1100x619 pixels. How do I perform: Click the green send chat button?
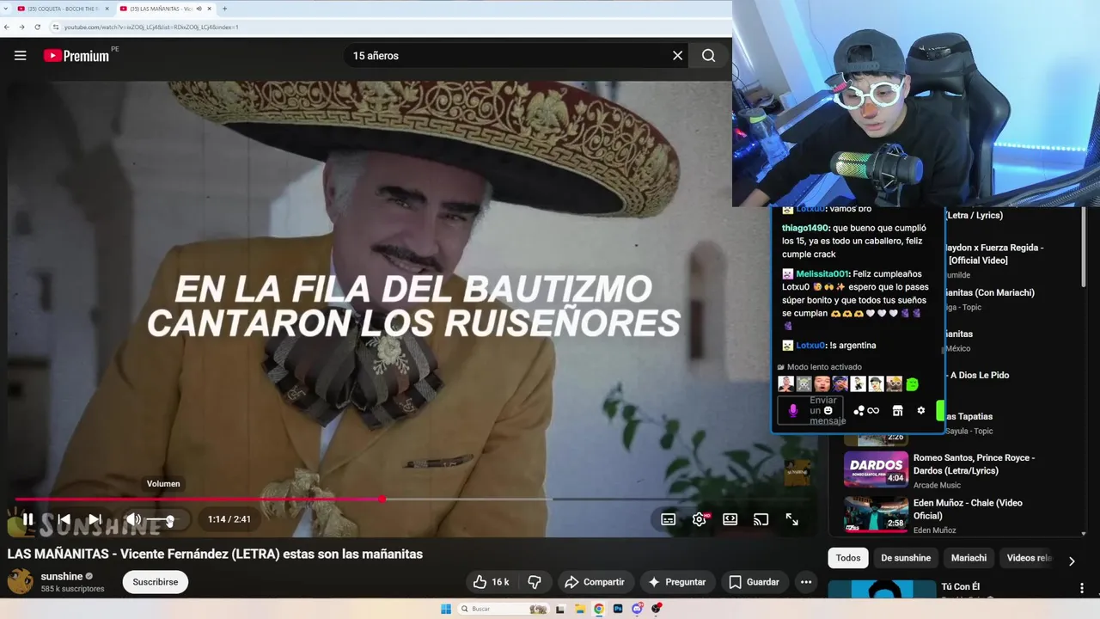tap(940, 410)
